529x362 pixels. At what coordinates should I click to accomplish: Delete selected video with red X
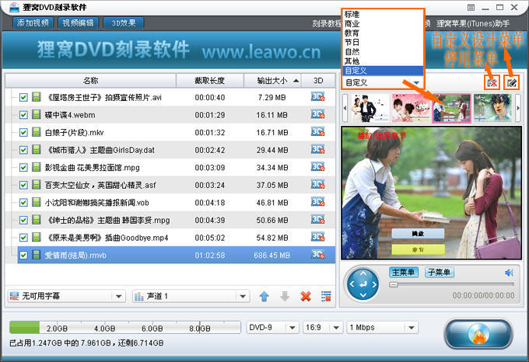[306, 296]
